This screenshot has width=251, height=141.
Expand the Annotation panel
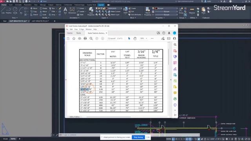75,18
